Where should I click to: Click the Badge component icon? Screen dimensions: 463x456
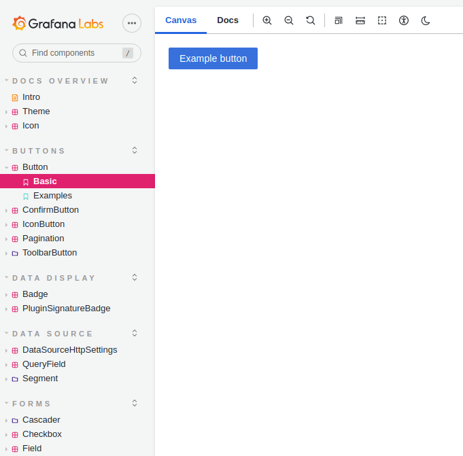(x=15, y=295)
